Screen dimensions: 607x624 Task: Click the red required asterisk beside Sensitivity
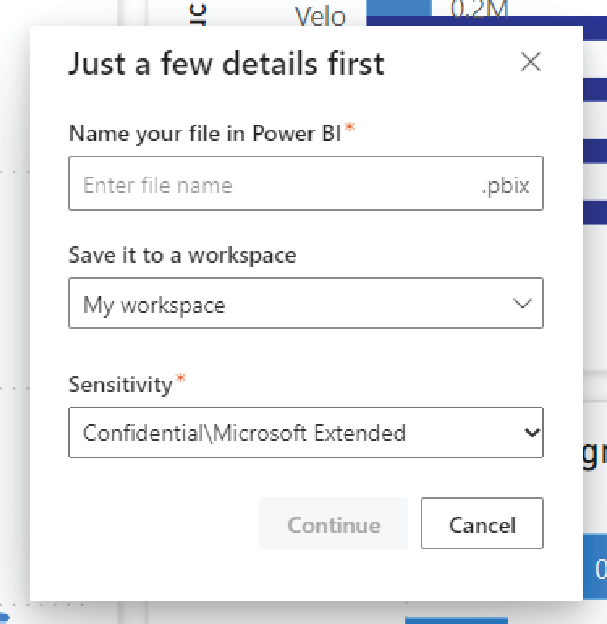[181, 378]
